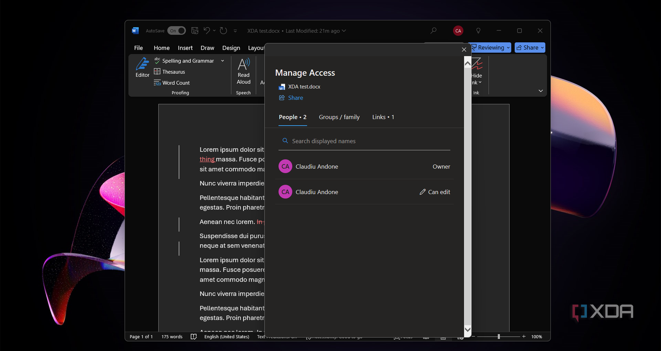Click the pencil Can edit permission for Claudiu Andone
This screenshot has width=661, height=351.
tap(435, 192)
